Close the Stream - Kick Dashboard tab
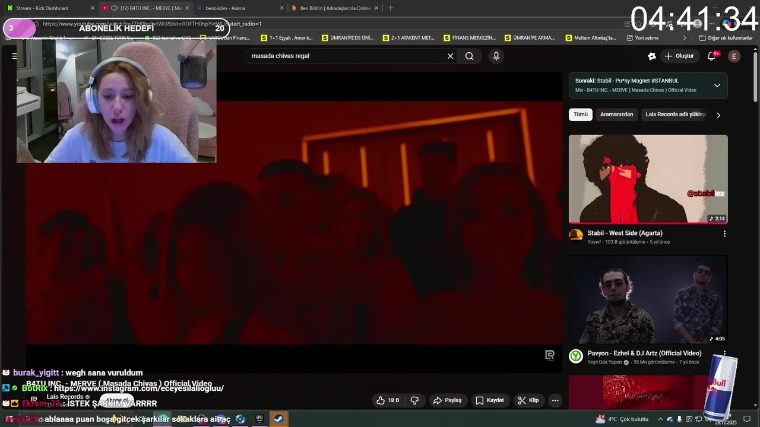 92,8
